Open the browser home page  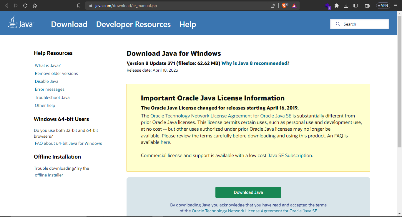point(35,6)
